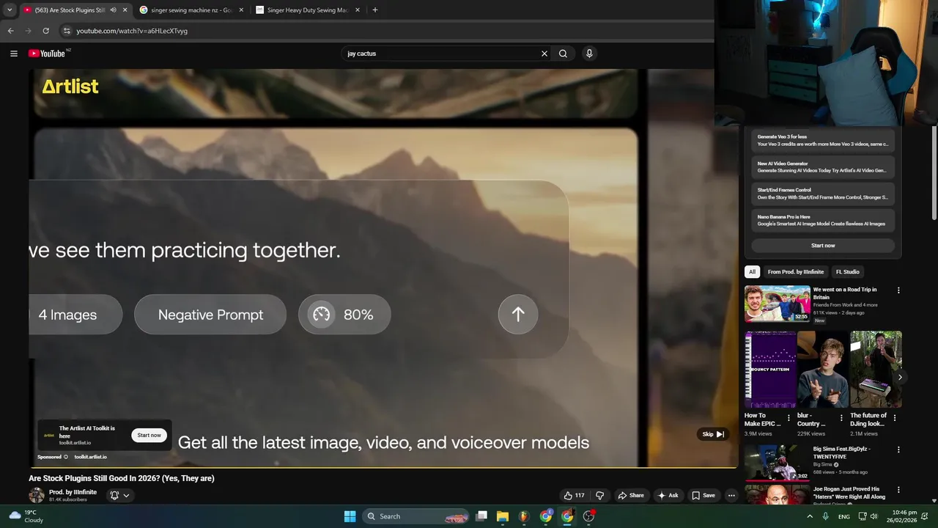Open volume control in the system tray
Viewport: 938px width, 528px height.
click(x=874, y=516)
